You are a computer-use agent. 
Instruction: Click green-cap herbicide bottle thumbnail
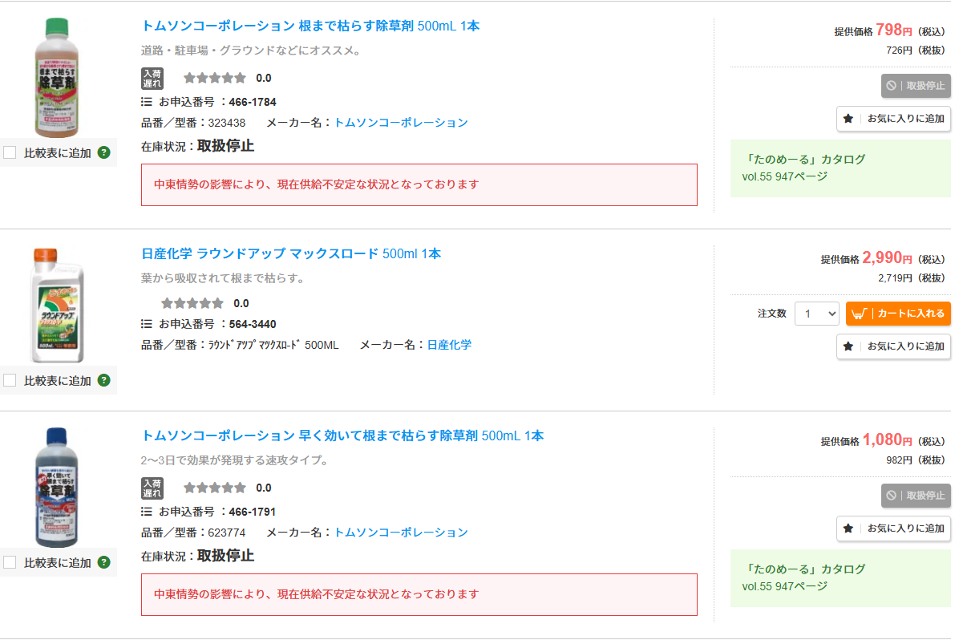[58, 77]
